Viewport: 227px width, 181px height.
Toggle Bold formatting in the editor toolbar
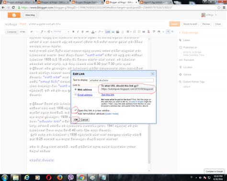point(73,32)
